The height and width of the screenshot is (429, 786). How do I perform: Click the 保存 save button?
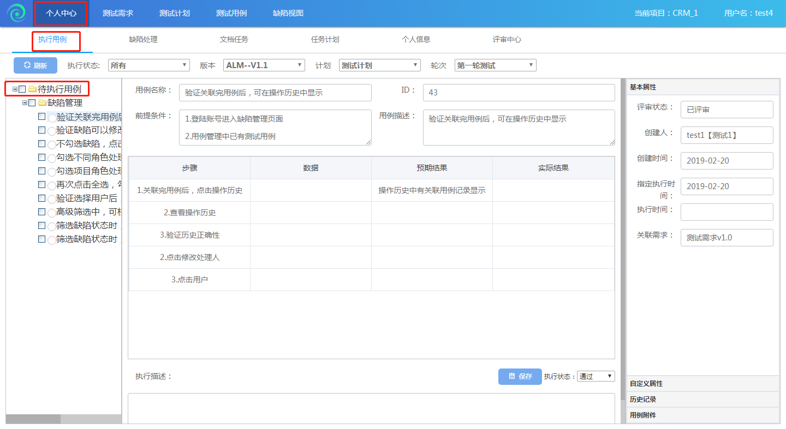click(520, 376)
